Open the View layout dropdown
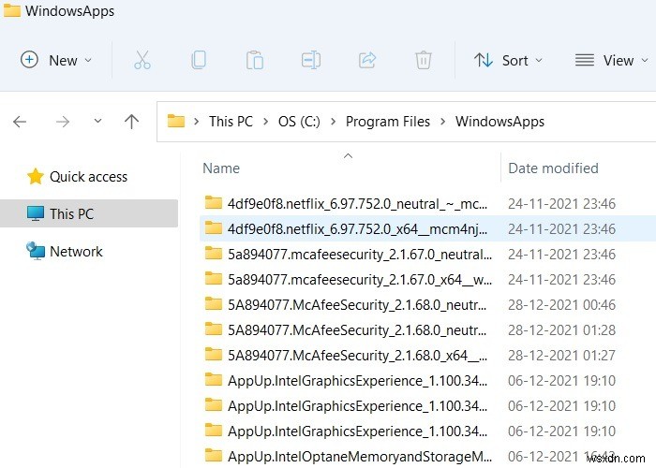The width and height of the screenshot is (656, 468). tap(612, 60)
